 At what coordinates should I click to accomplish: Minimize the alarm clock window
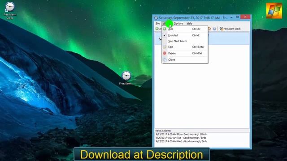pos(231,17)
